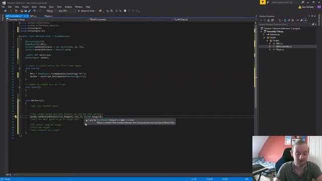Open the NPCPatrol() member navigation dropdown

[x=215, y=20]
